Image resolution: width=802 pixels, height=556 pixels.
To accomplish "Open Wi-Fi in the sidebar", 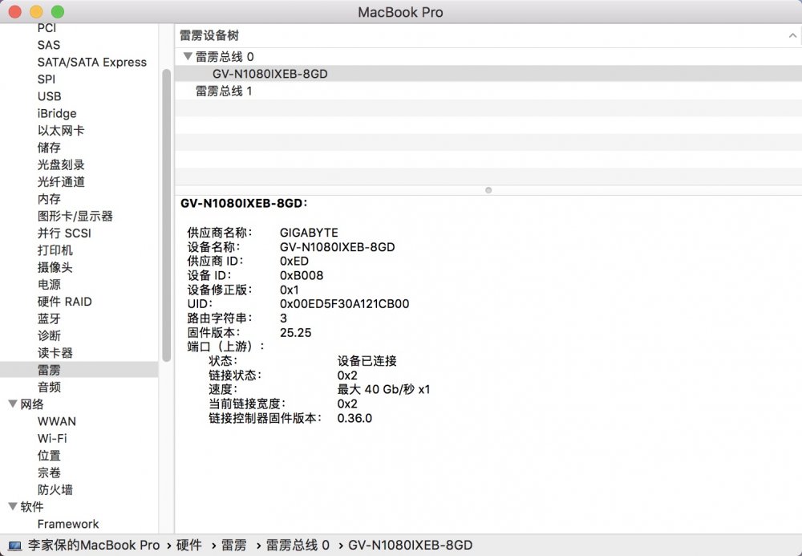I will (52, 438).
